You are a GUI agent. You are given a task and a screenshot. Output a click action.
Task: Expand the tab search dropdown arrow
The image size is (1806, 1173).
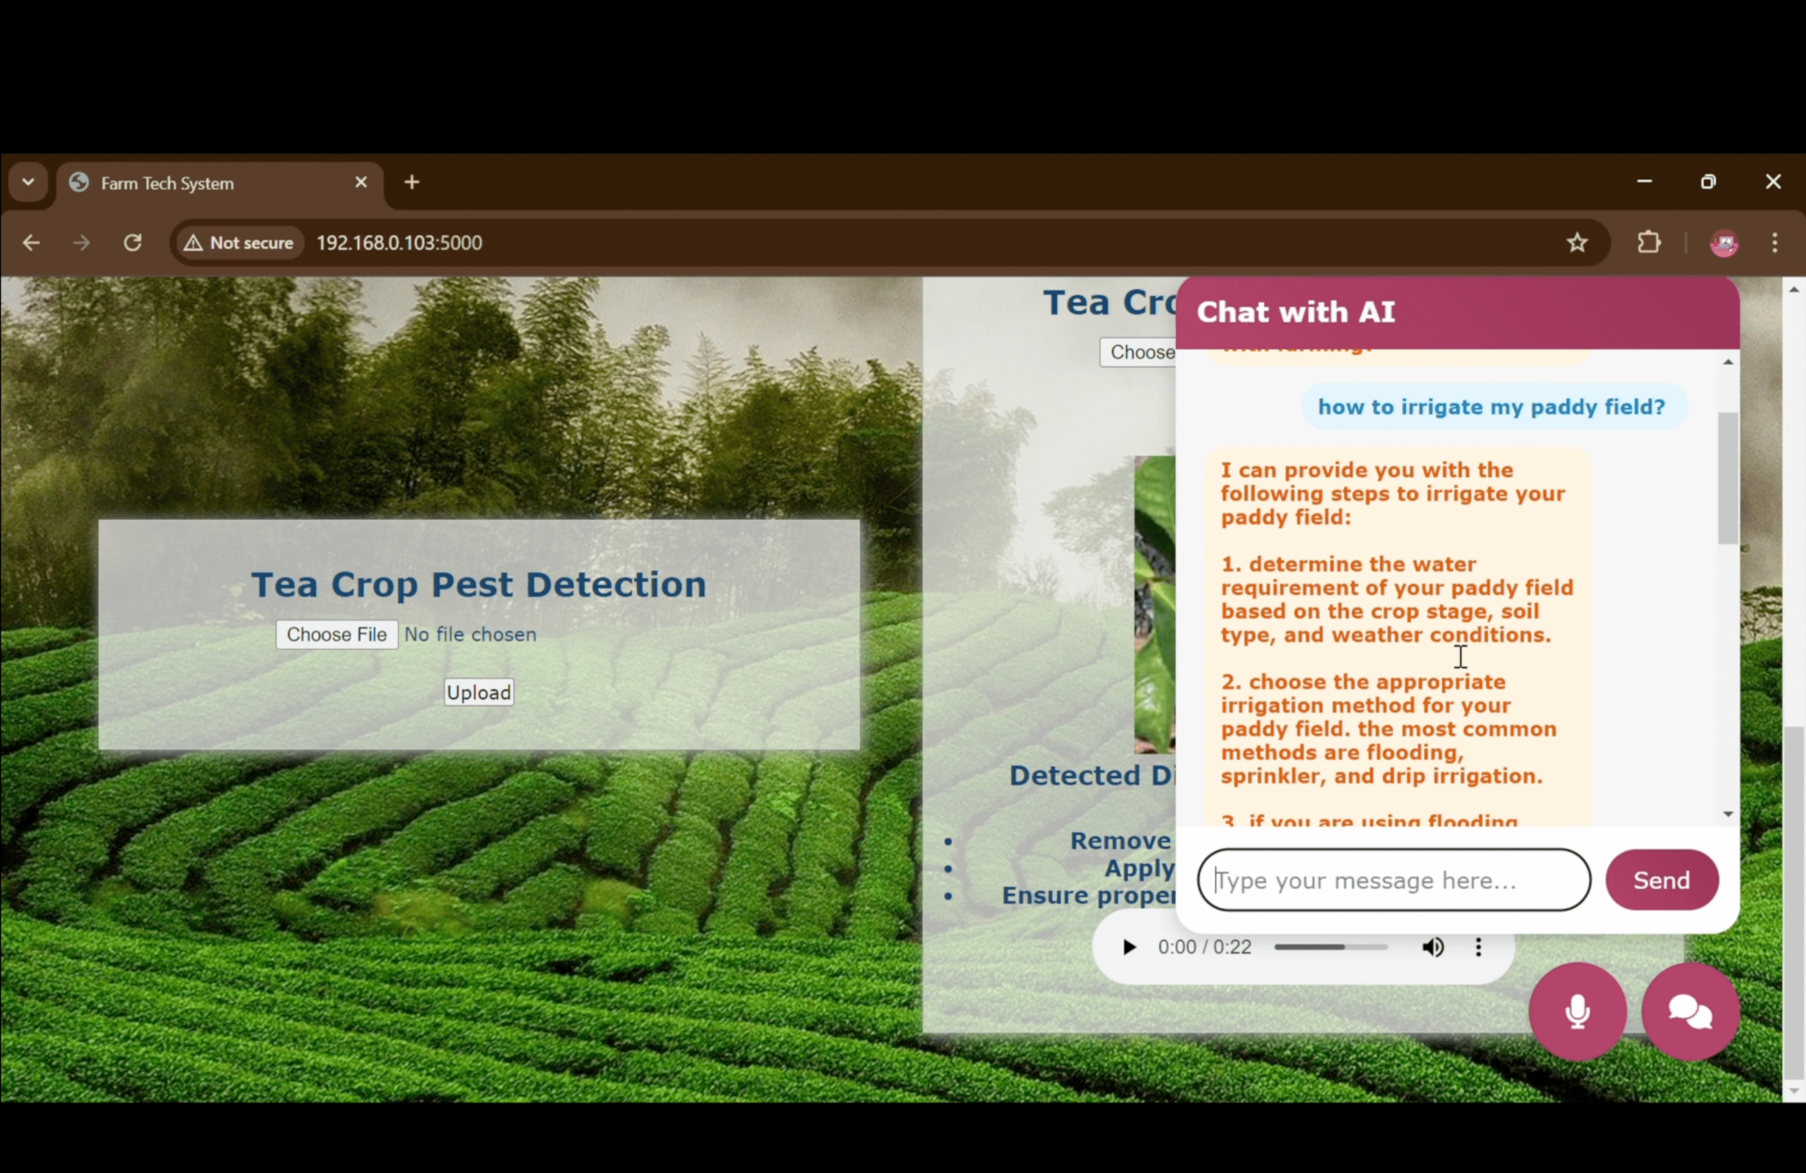[x=28, y=182]
